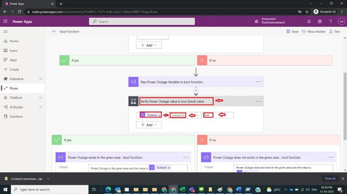Click the Power Outage exists Inputs field
Viewport: 347px width, 194px height.
tap(138, 168)
